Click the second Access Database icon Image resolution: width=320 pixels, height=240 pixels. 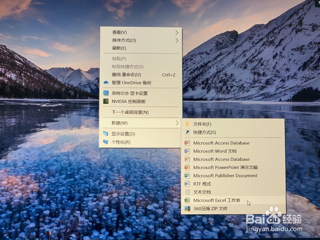tap(187, 159)
